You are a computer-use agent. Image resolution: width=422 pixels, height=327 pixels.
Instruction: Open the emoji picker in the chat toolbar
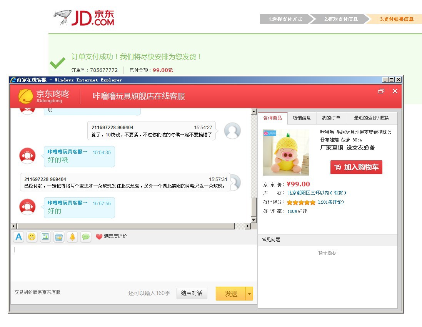[32, 237]
